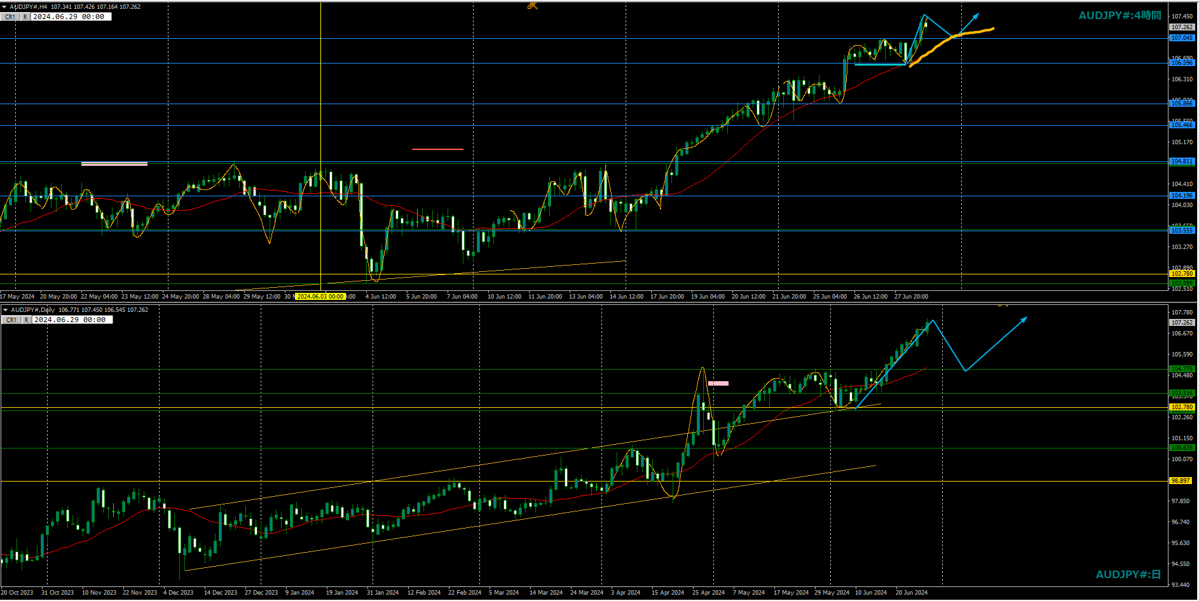
Task: Click the 104.811 blue price label
Action: click(1182, 162)
